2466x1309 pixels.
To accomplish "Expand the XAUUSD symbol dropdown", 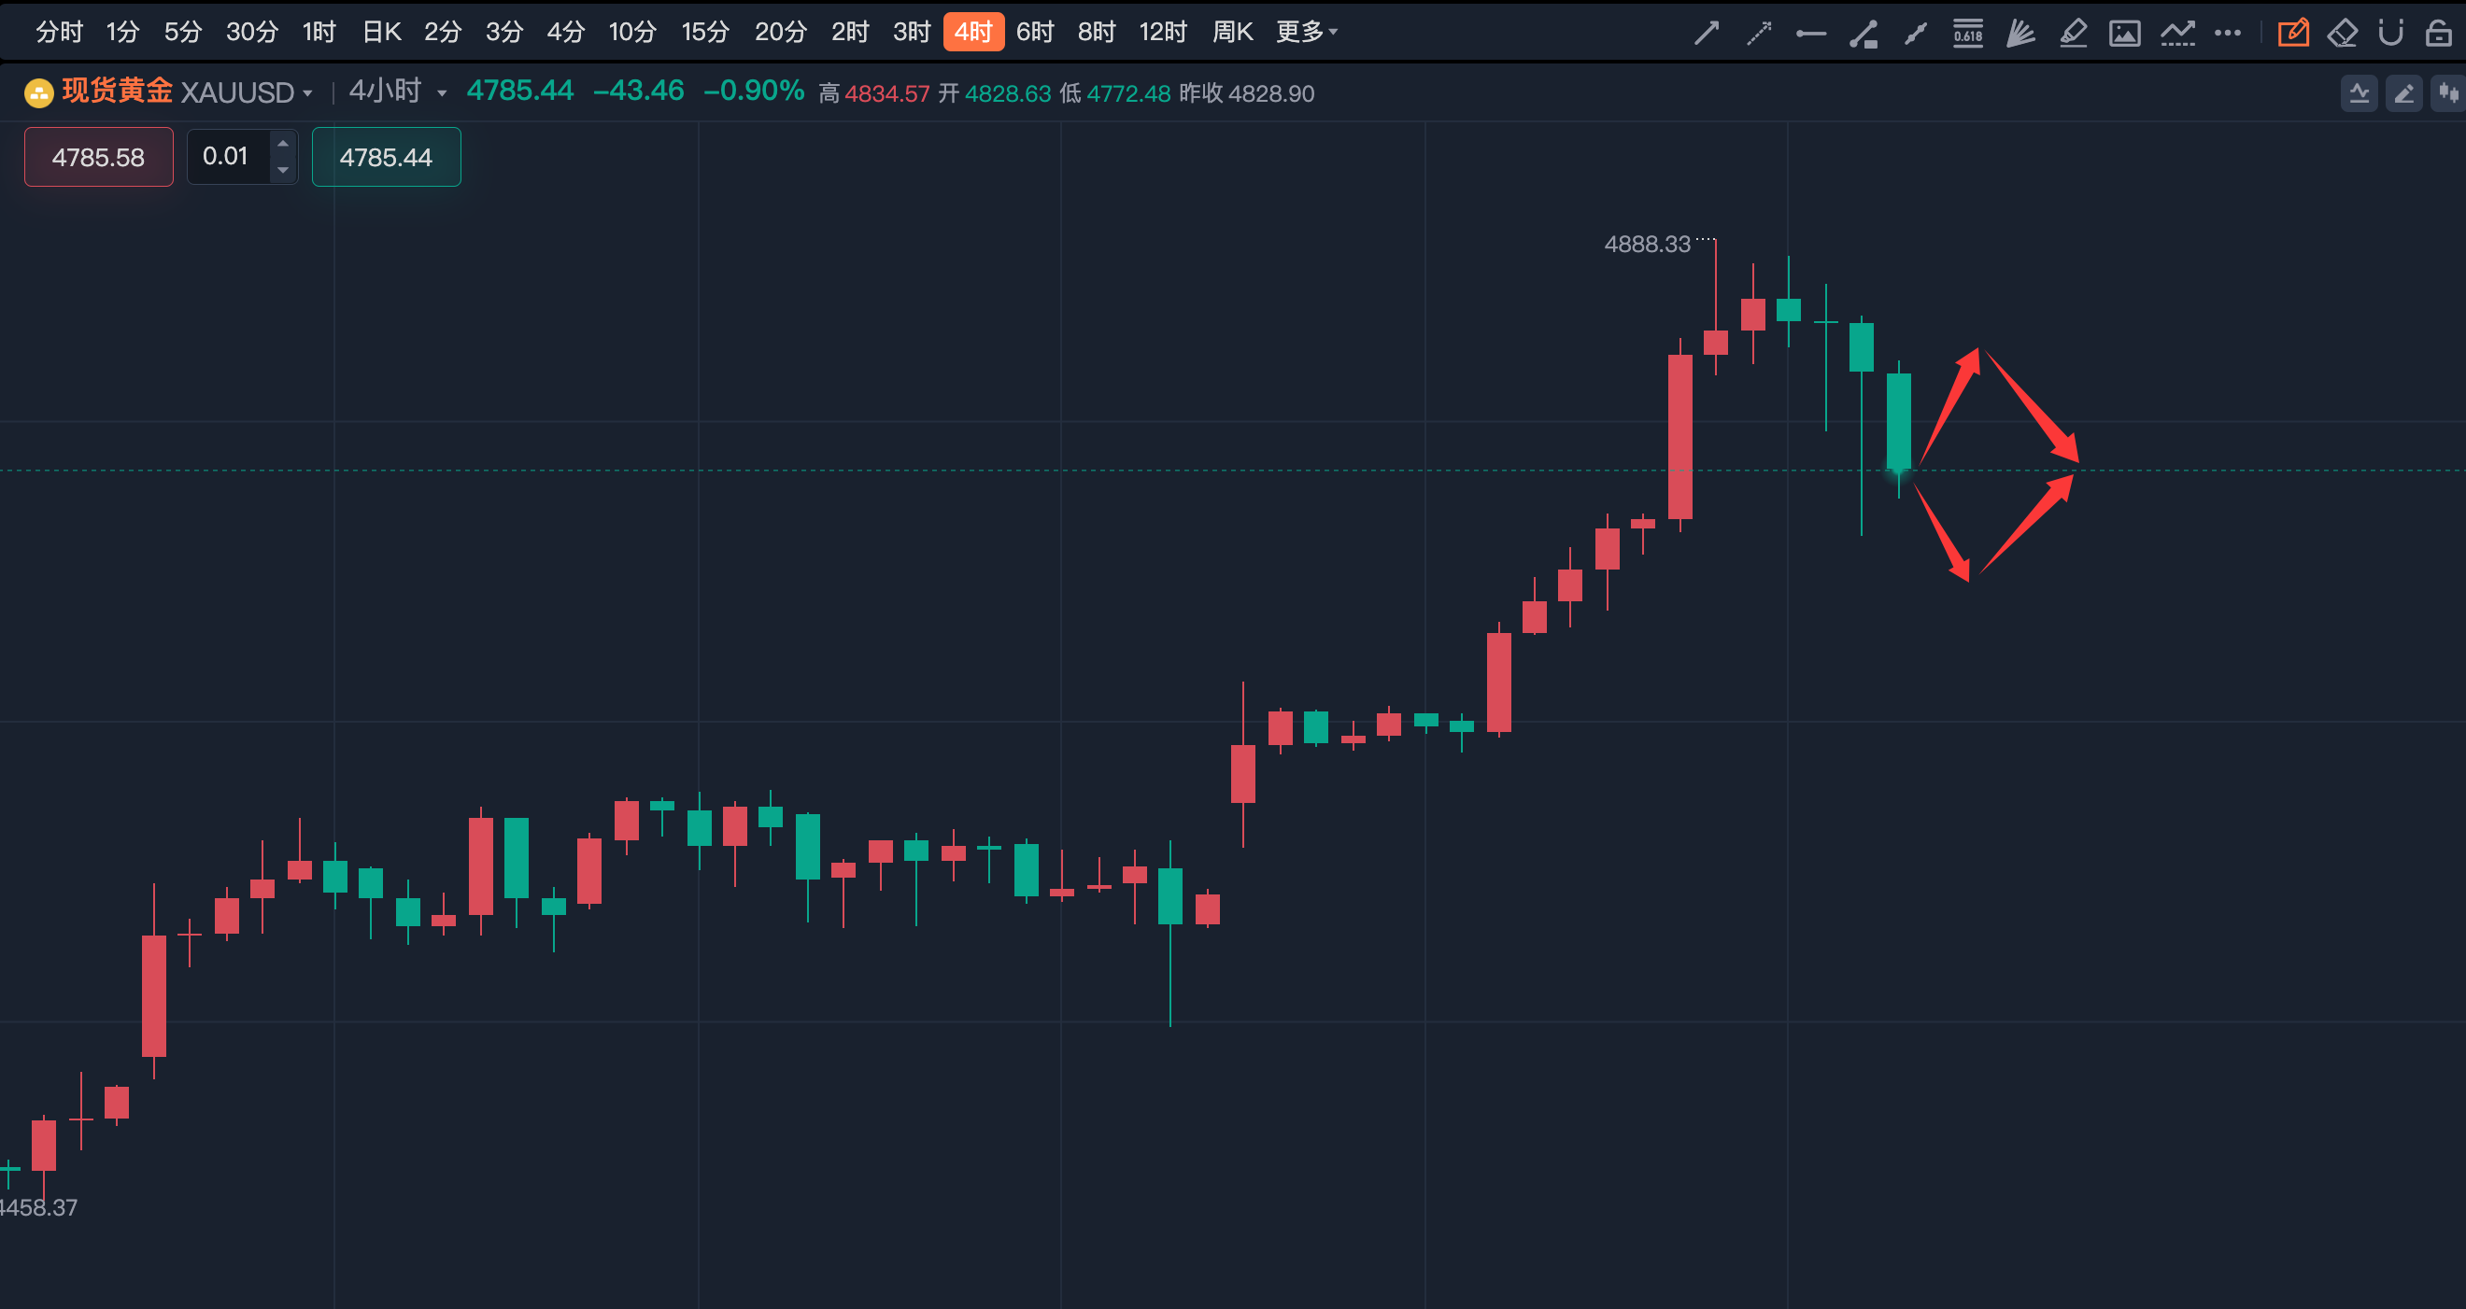I will coord(307,92).
